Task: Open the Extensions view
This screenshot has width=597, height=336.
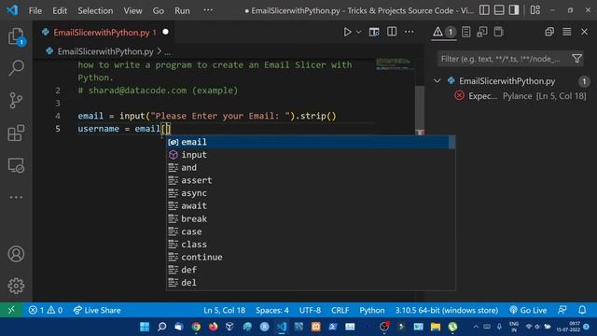Action: click(x=16, y=133)
